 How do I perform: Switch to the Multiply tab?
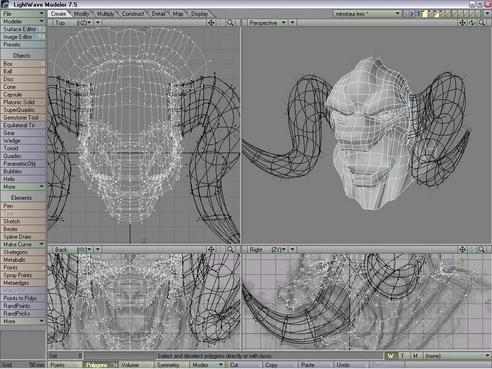(x=105, y=14)
